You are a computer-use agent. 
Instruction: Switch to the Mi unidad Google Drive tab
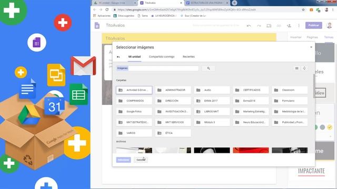pyautogui.click(x=115, y=3)
